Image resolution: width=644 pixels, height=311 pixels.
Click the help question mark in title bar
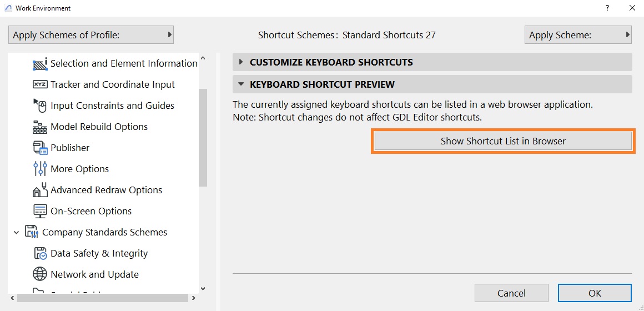[607, 8]
